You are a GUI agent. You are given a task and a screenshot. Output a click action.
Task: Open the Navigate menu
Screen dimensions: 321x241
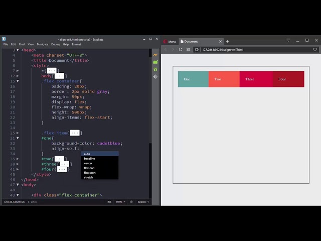42,44
